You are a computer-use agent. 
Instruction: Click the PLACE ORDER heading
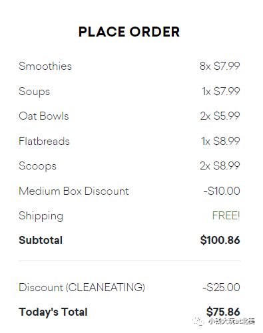pyautogui.click(x=129, y=32)
